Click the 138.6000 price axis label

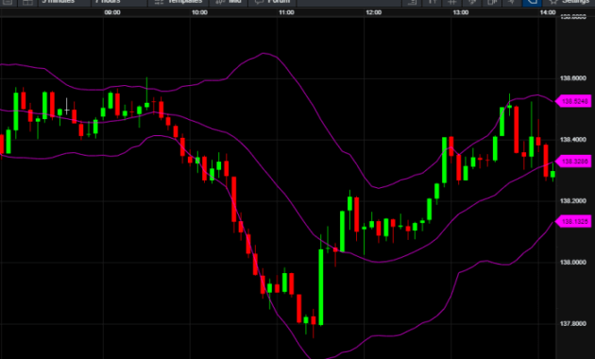pos(573,78)
